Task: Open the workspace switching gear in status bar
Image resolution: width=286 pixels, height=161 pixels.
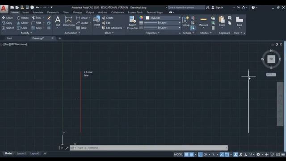Action: coord(258,154)
